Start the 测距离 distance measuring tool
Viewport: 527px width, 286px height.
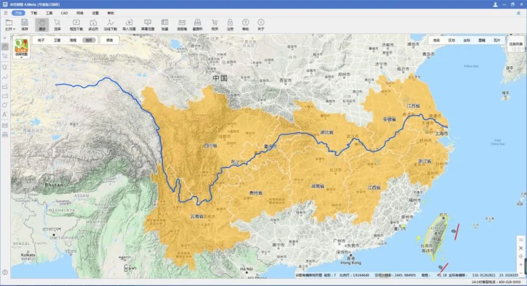click(182, 24)
